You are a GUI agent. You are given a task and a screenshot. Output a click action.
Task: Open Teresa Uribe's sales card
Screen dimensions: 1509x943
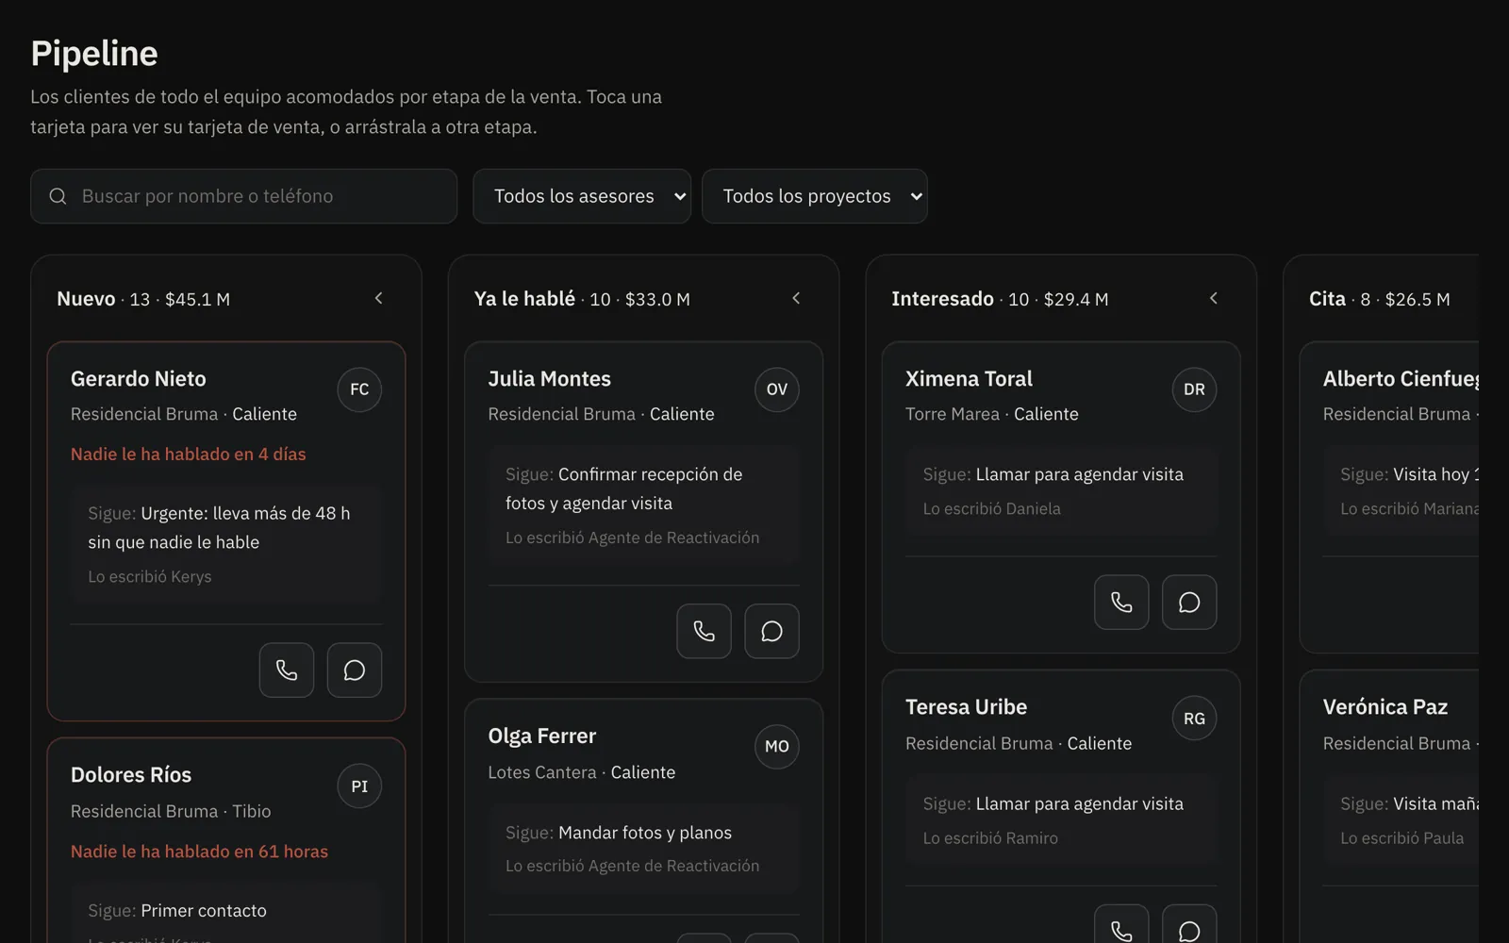[1061, 806]
